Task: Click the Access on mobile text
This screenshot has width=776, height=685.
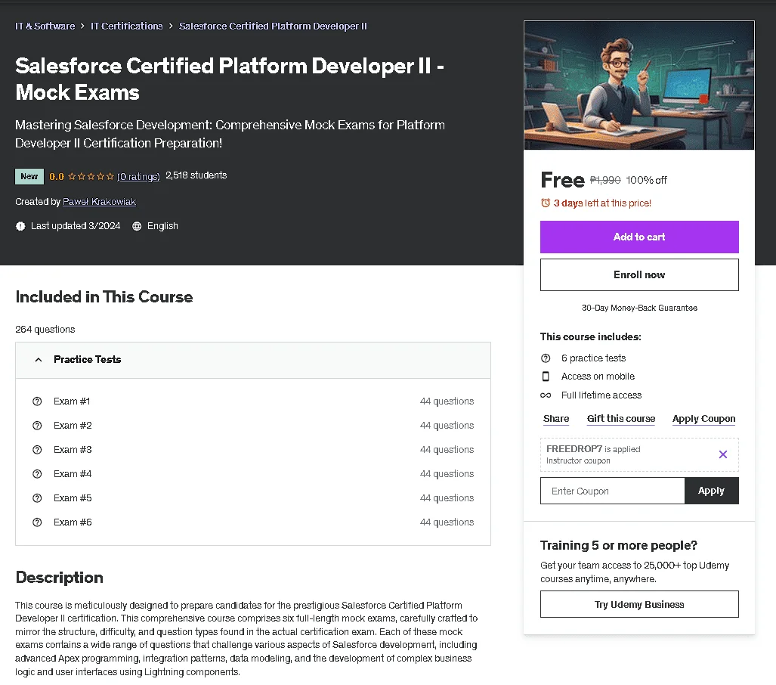Action: coord(598,377)
